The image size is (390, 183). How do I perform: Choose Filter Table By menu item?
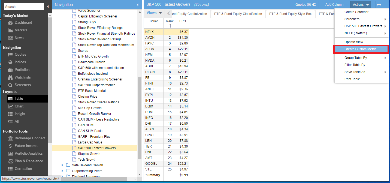pos(361,65)
